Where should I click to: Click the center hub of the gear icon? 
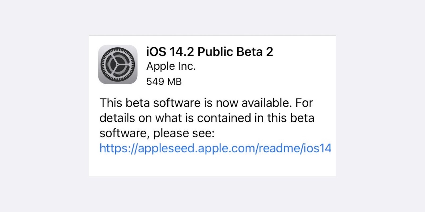click(118, 64)
